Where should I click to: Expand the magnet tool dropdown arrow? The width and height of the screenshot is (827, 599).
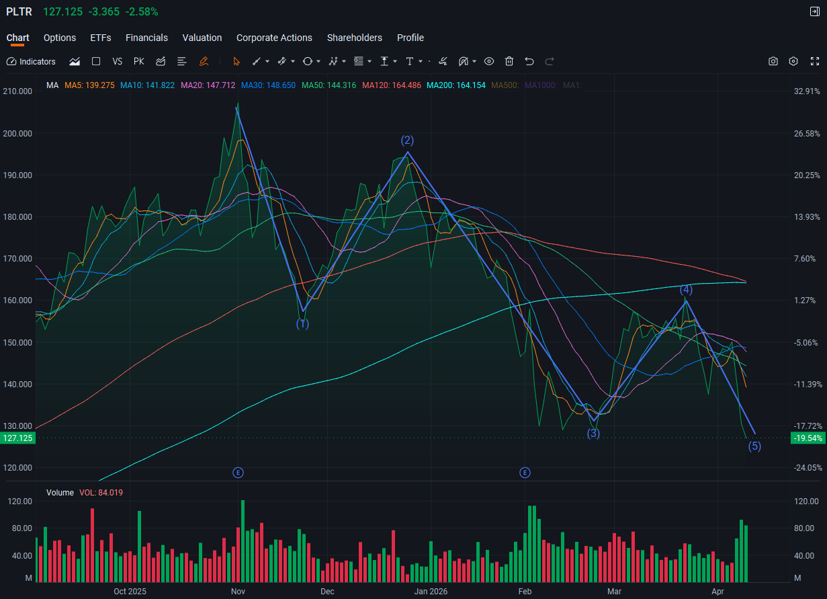(x=474, y=61)
